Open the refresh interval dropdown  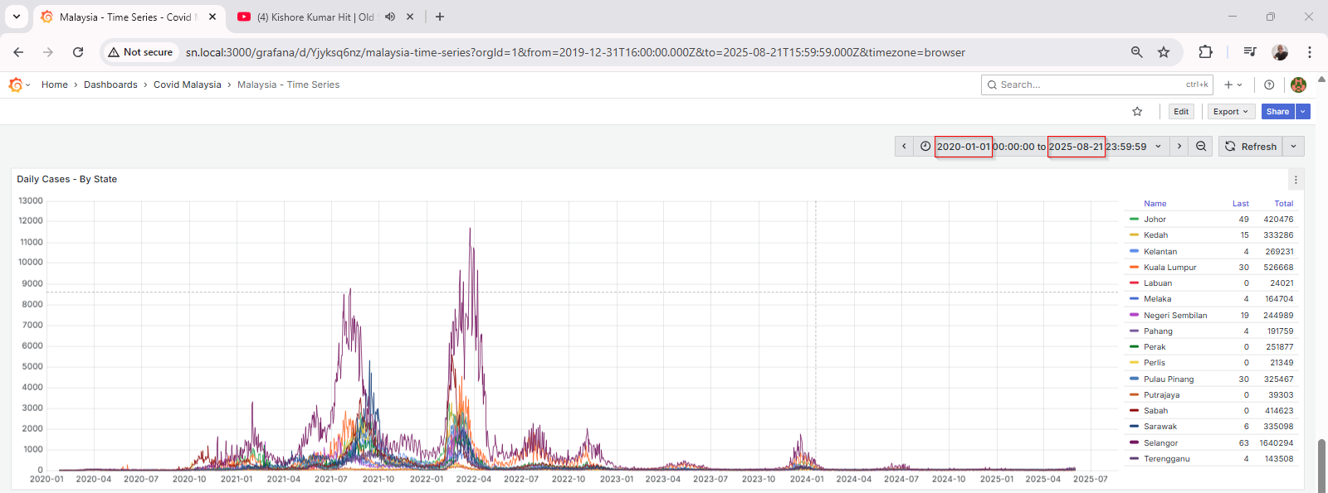click(1293, 147)
